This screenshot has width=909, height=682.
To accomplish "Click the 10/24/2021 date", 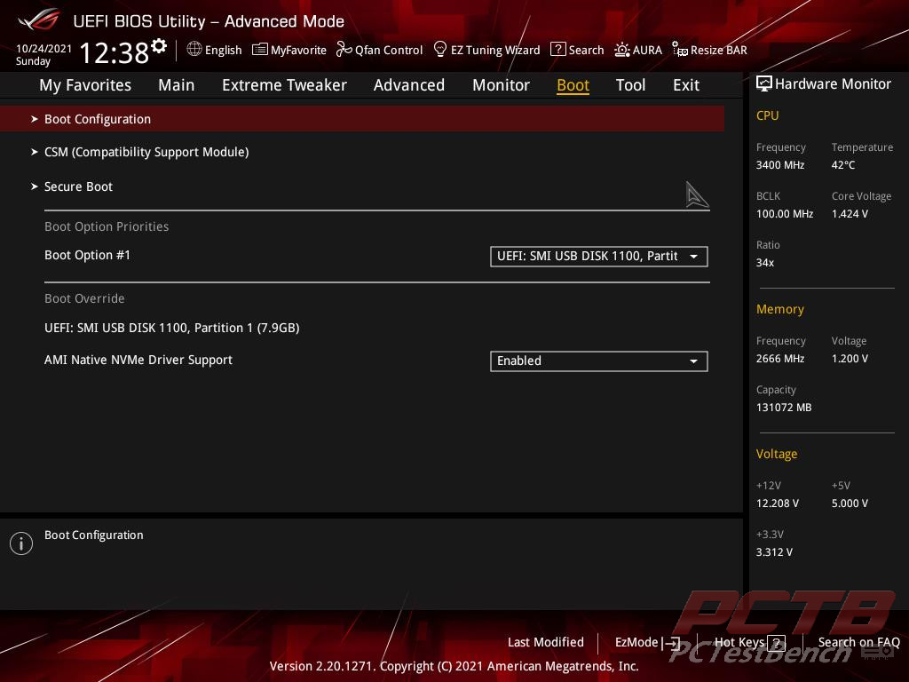I will [44, 49].
